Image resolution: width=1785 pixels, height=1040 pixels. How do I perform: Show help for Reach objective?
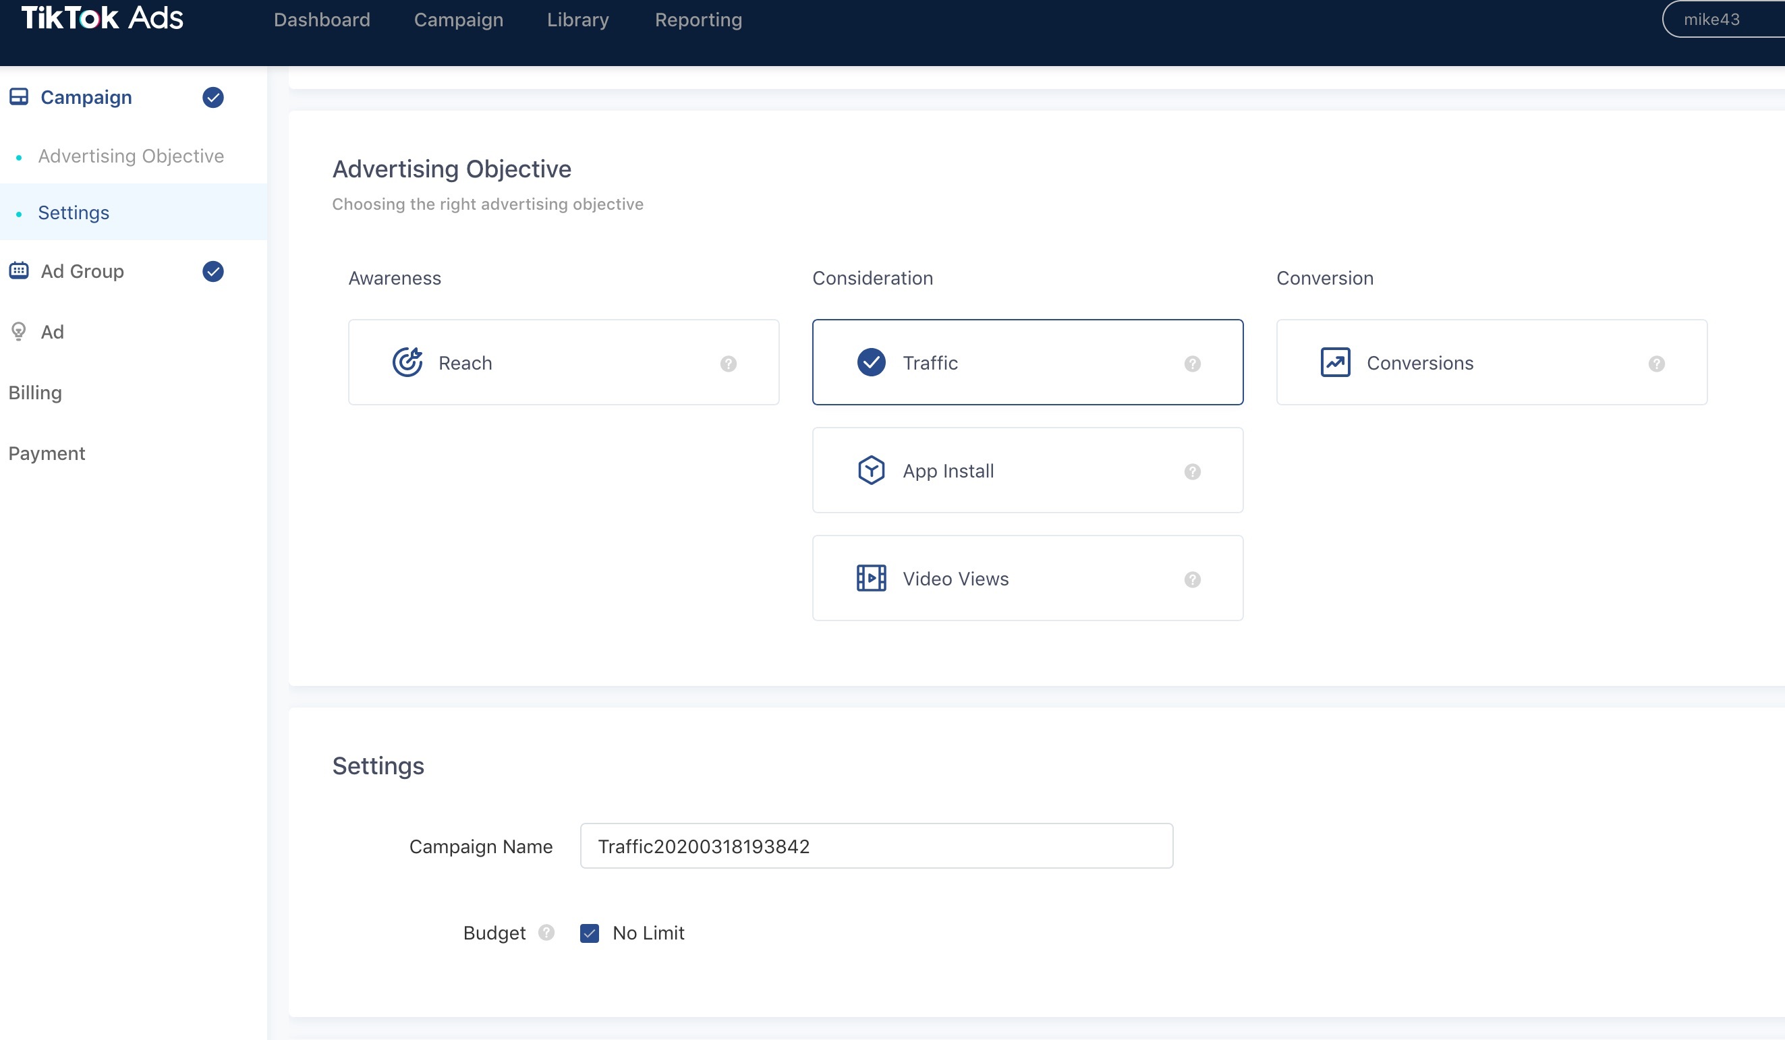pyautogui.click(x=728, y=363)
